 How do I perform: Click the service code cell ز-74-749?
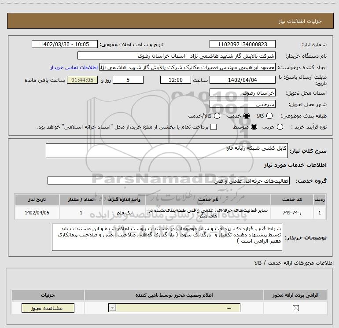291,213
